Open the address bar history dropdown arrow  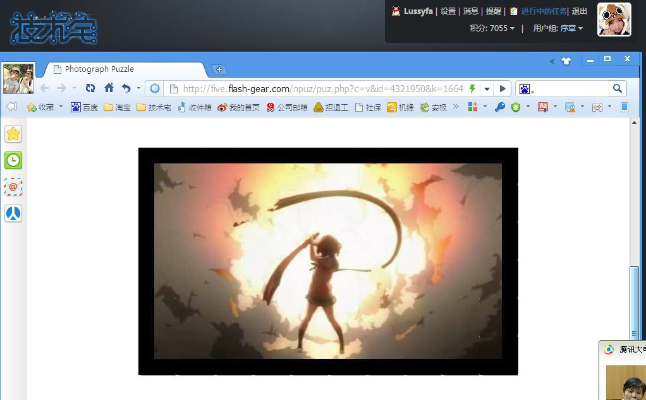pyautogui.click(x=487, y=89)
